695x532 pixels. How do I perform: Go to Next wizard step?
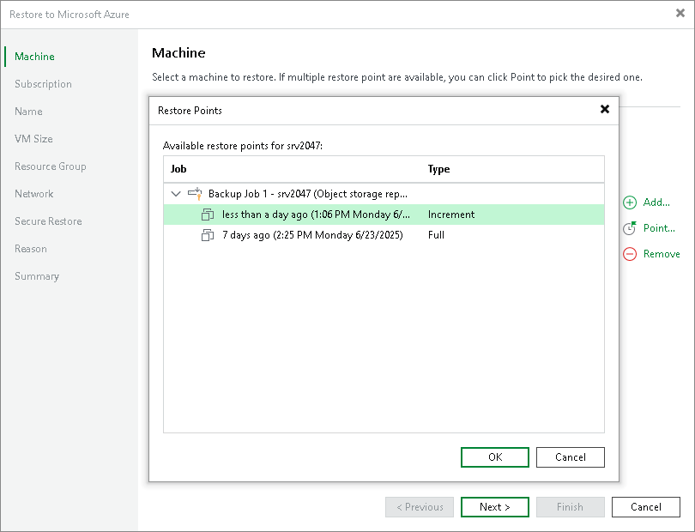point(495,507)
